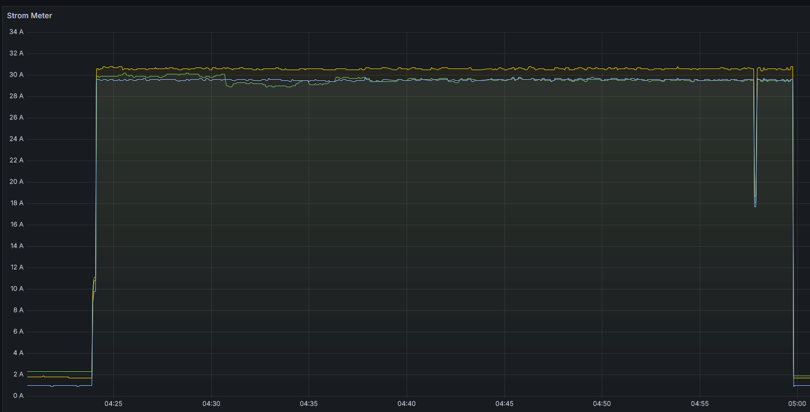
Task: Select the 32 A y-axis label
Action: (x=17, y=54)
